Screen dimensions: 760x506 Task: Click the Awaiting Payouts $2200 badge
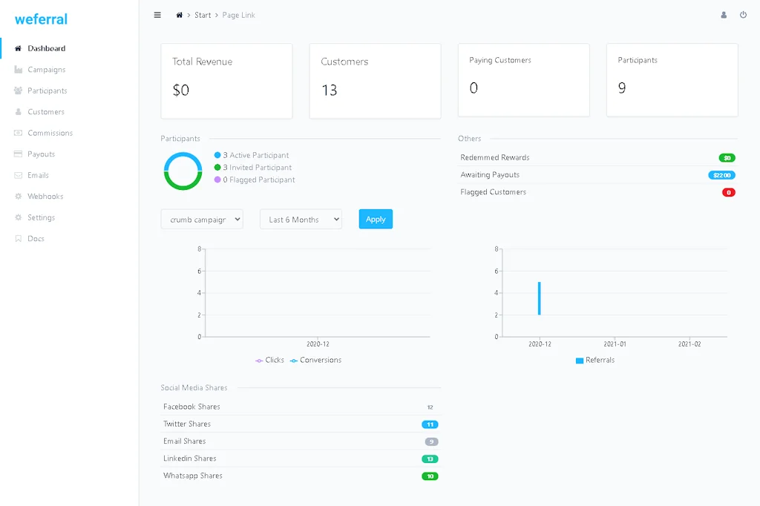721,175
